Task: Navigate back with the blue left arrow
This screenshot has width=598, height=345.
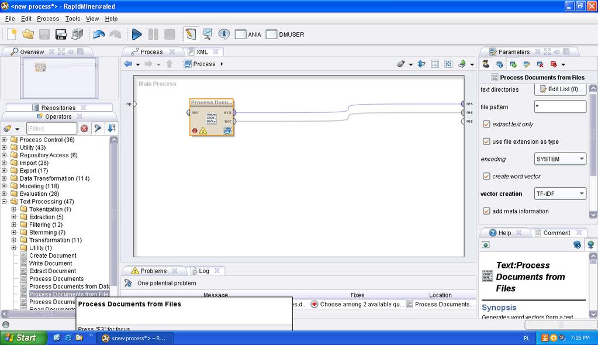Action: (x=128, y=64)
